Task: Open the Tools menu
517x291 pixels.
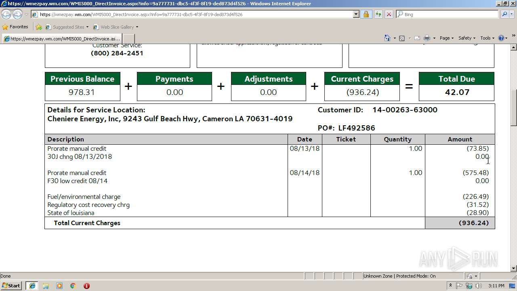Action: tap(487, 38)
